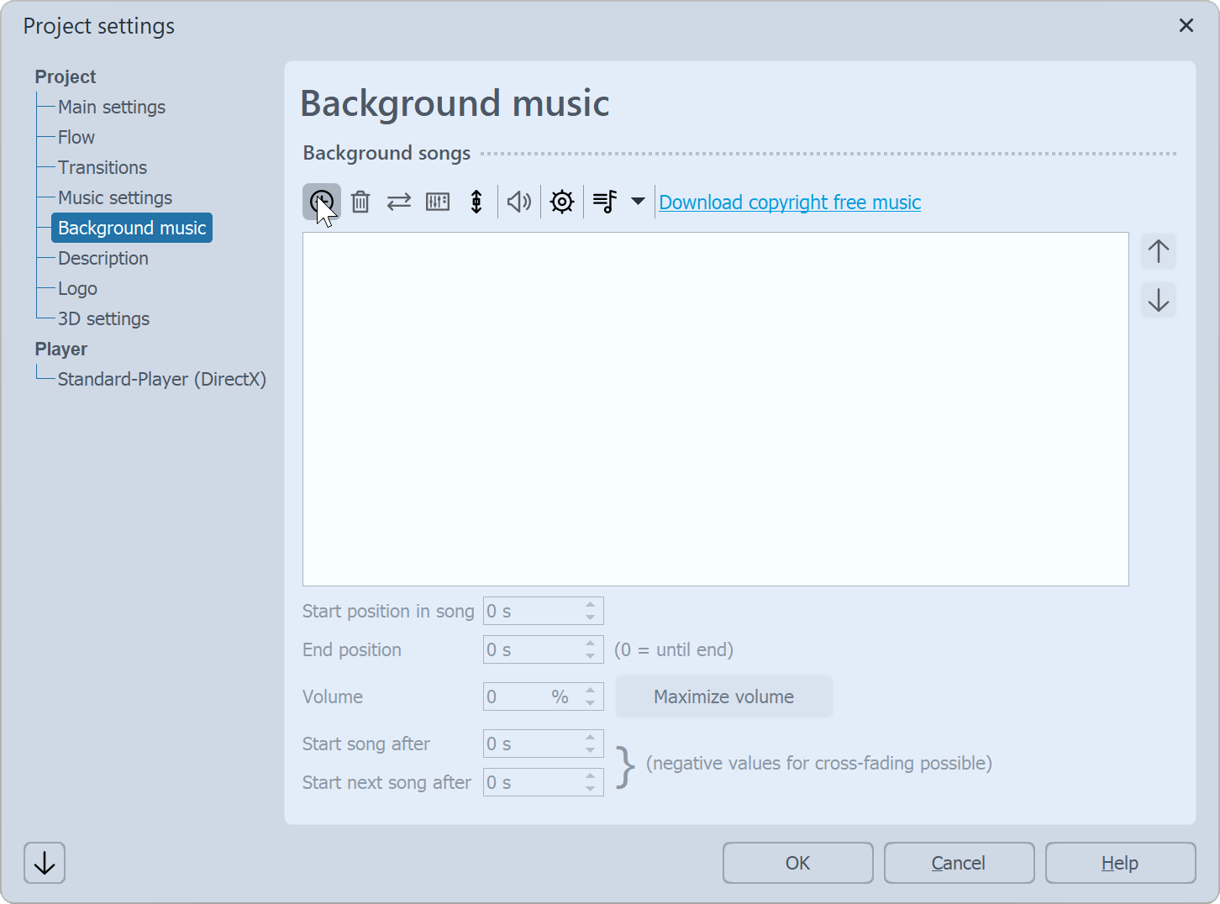Open the Transitions settings page
The height and width of the screenshot is (904, 1220).
coord(103,167)
